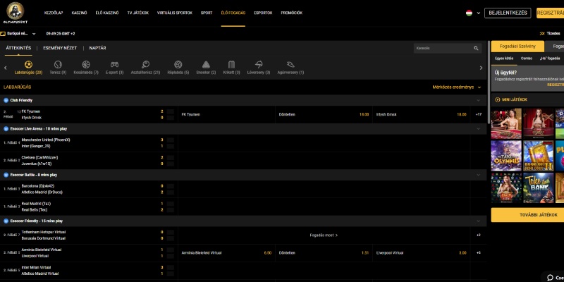Open the Kezdőlap menu item

(x=54, y=13)
